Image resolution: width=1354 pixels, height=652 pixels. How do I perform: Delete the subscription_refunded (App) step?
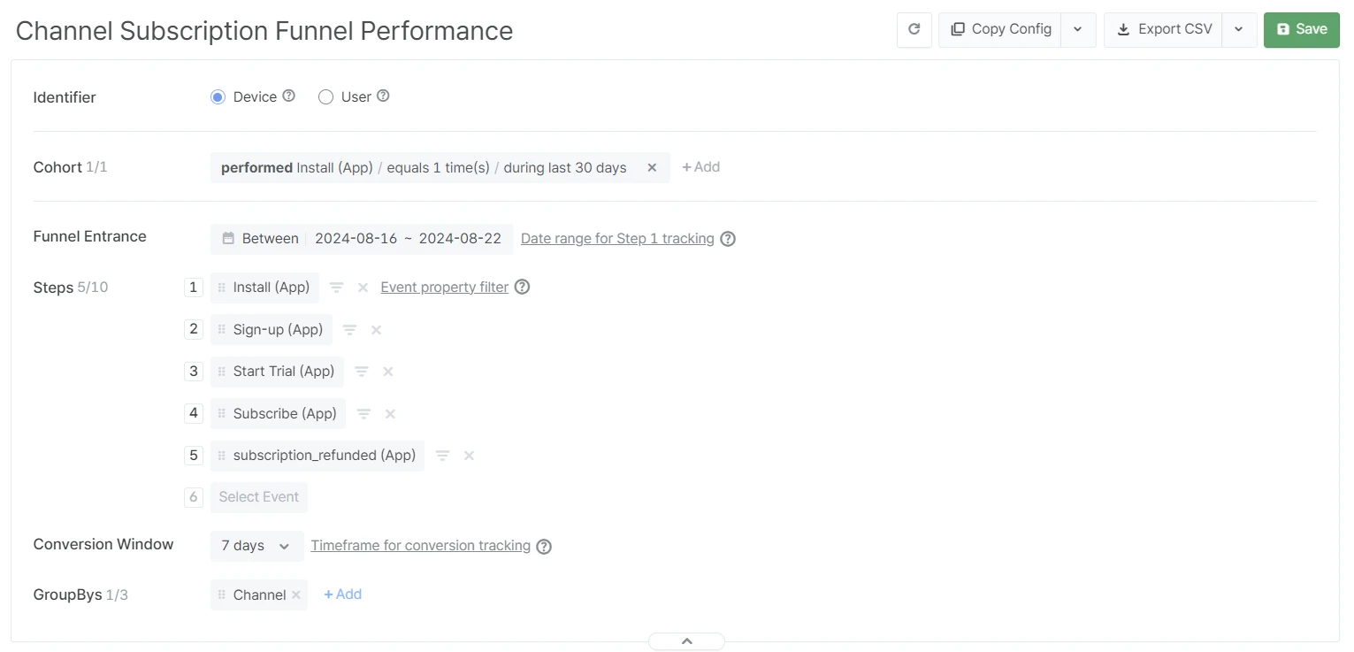coord(469,456)
